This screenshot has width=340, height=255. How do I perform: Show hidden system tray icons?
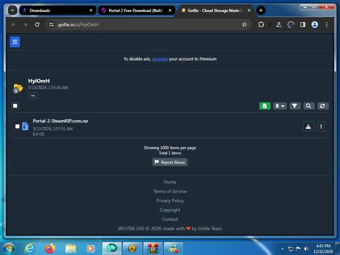pos(282,249)
